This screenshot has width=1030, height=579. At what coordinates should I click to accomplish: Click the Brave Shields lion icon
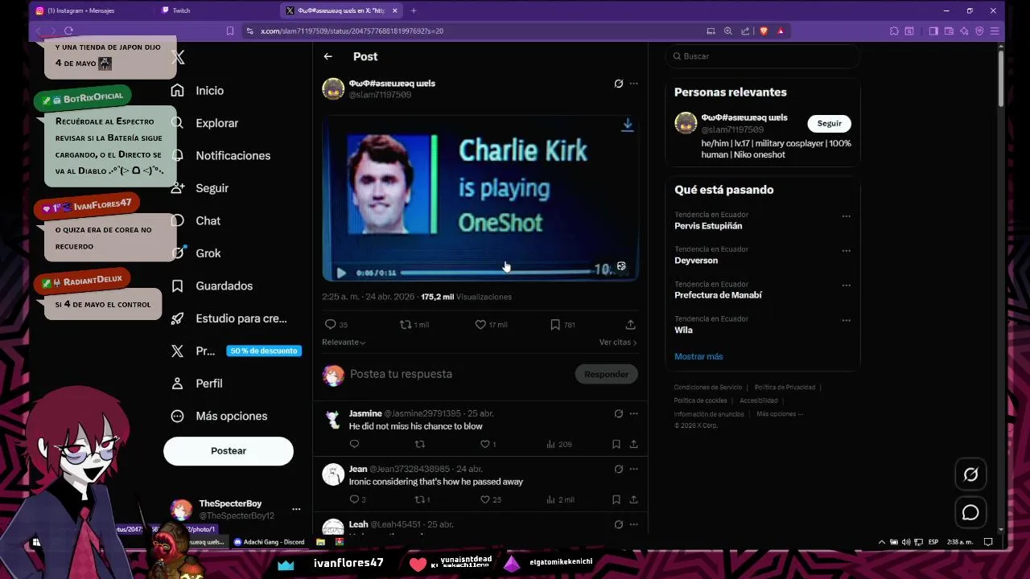point(764,31)
